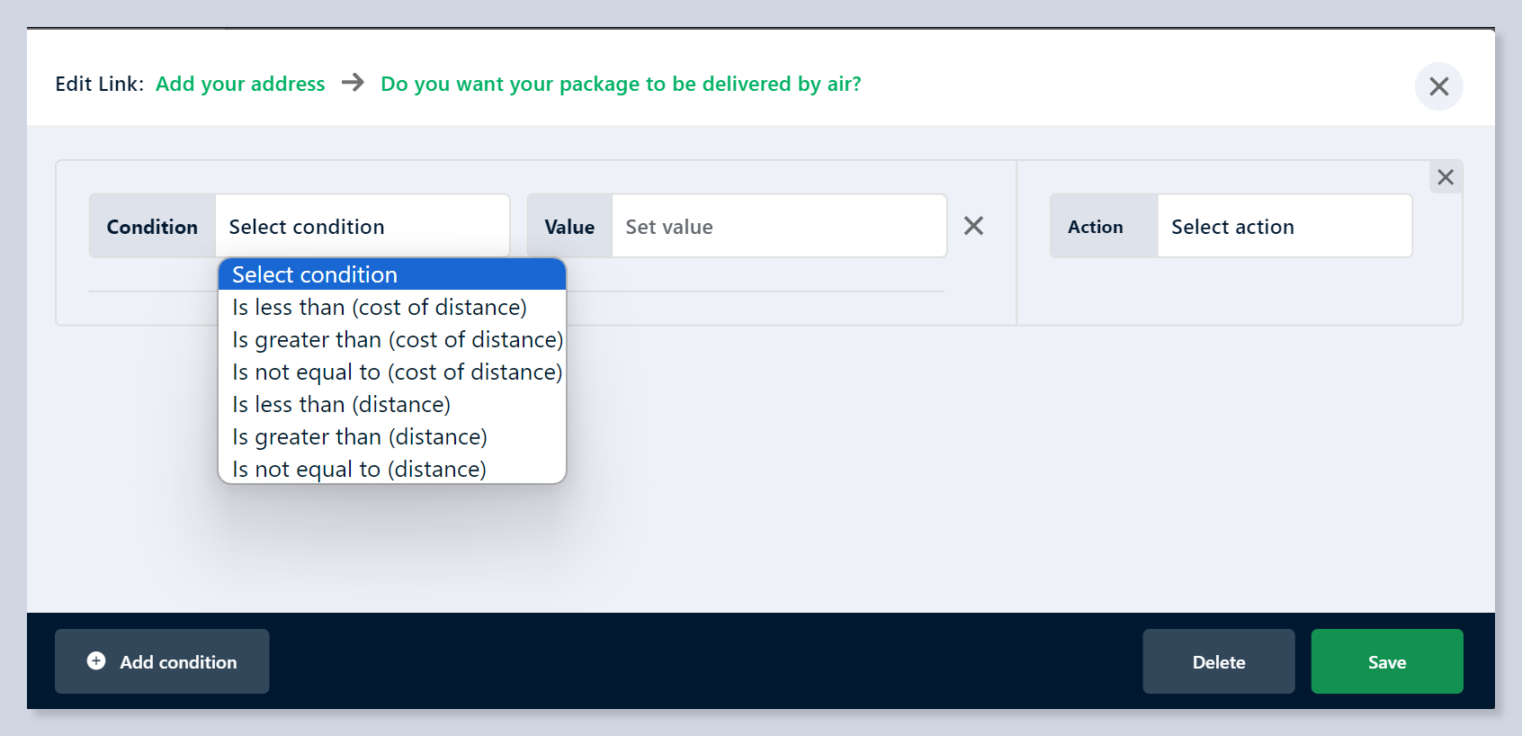
Task: Open the 'delivered by air' question link
Action: [621, 84]
